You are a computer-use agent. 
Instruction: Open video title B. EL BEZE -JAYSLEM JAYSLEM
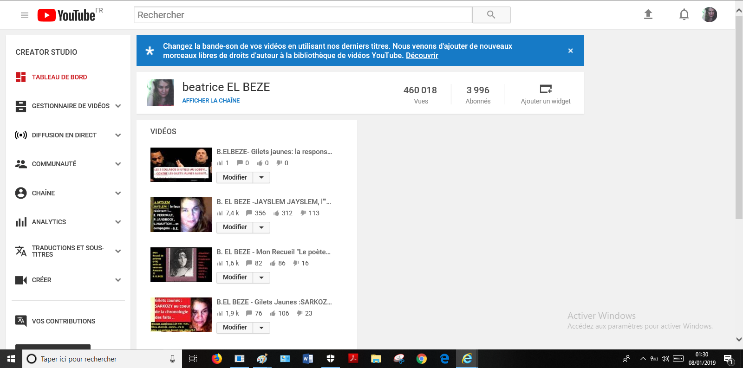tap(274, 202)
